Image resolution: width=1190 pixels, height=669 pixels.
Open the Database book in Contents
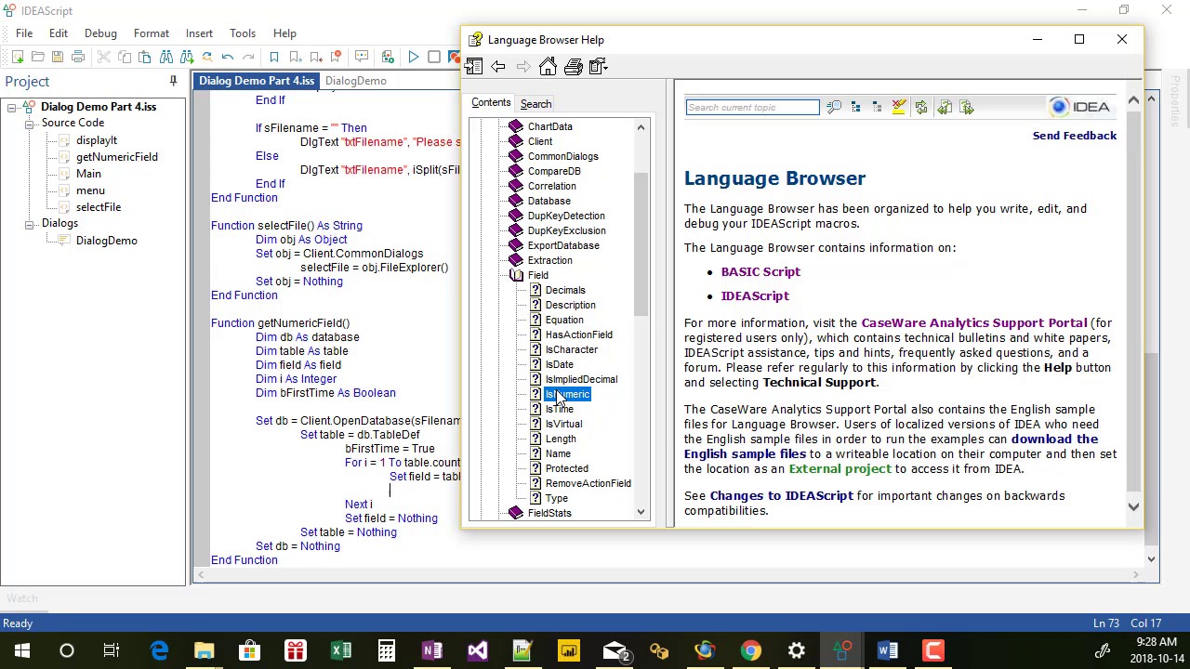tap(549, 201)
